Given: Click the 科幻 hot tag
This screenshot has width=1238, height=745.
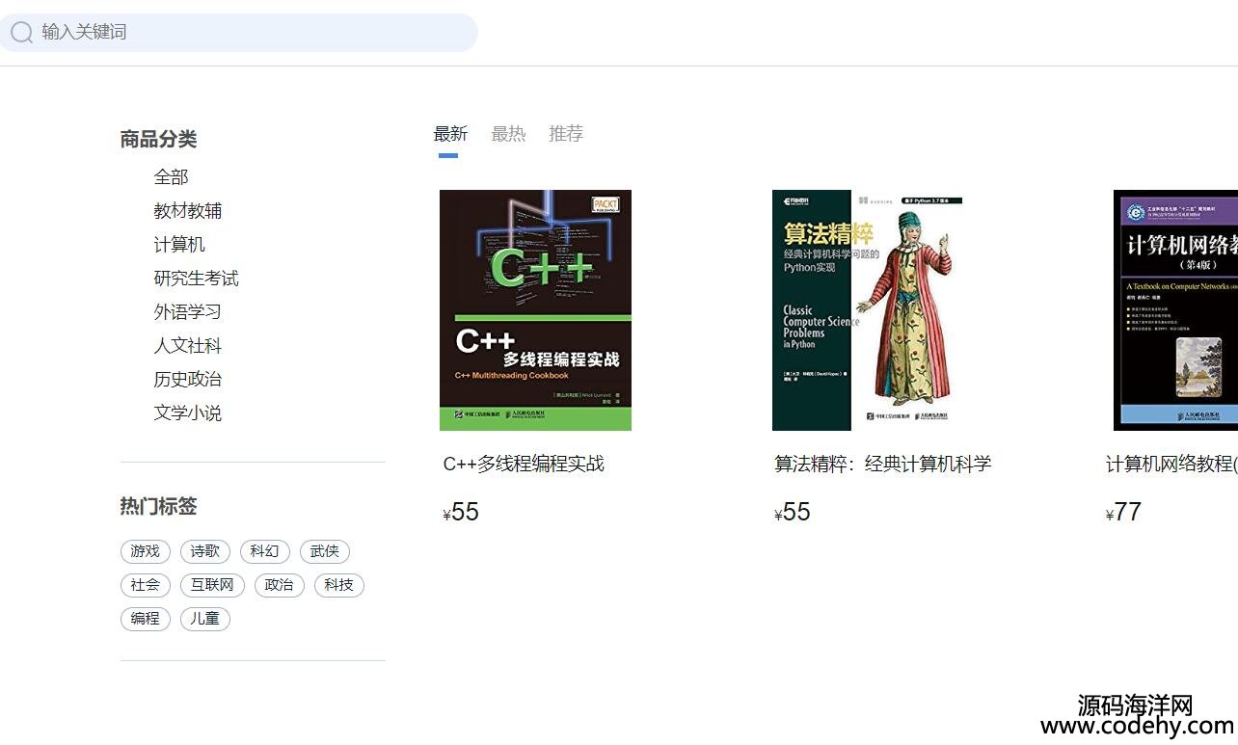Looking at the screenshot, I should (264, 551).
